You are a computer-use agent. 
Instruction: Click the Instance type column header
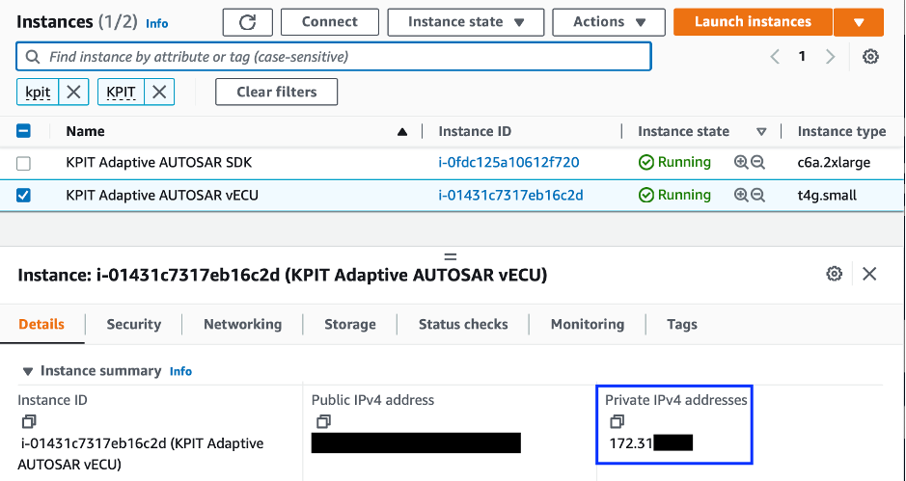tap(842, 131)
